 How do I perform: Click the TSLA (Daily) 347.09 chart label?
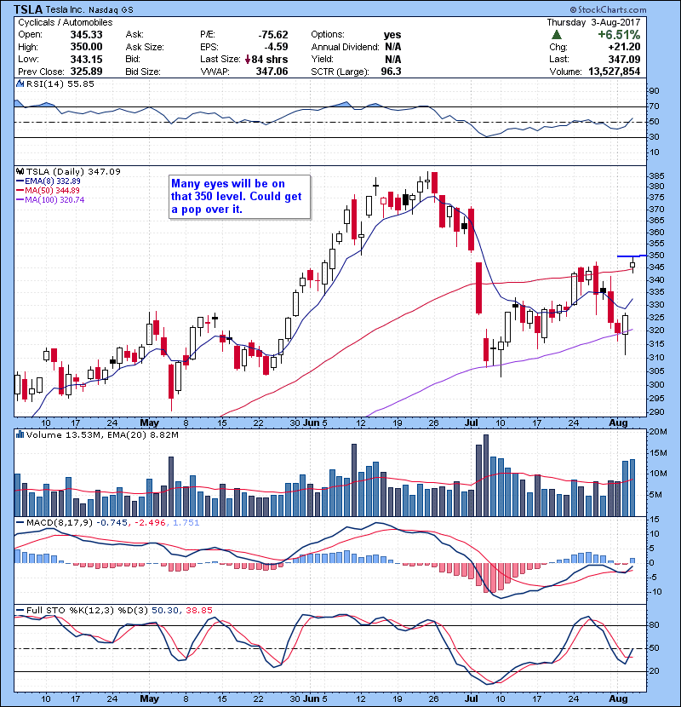coord(73,171)
